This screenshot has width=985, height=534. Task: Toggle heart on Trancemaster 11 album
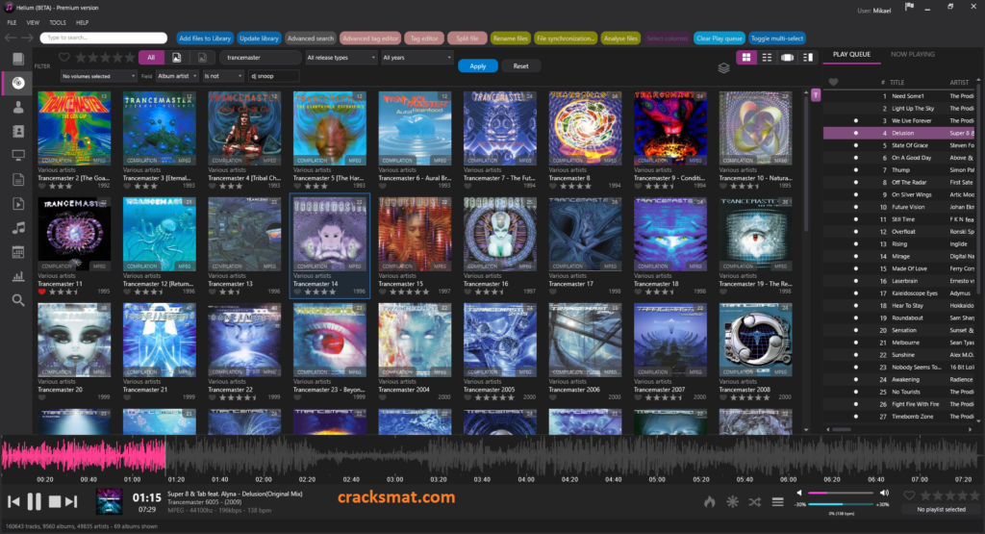click(x=41, y=292)
